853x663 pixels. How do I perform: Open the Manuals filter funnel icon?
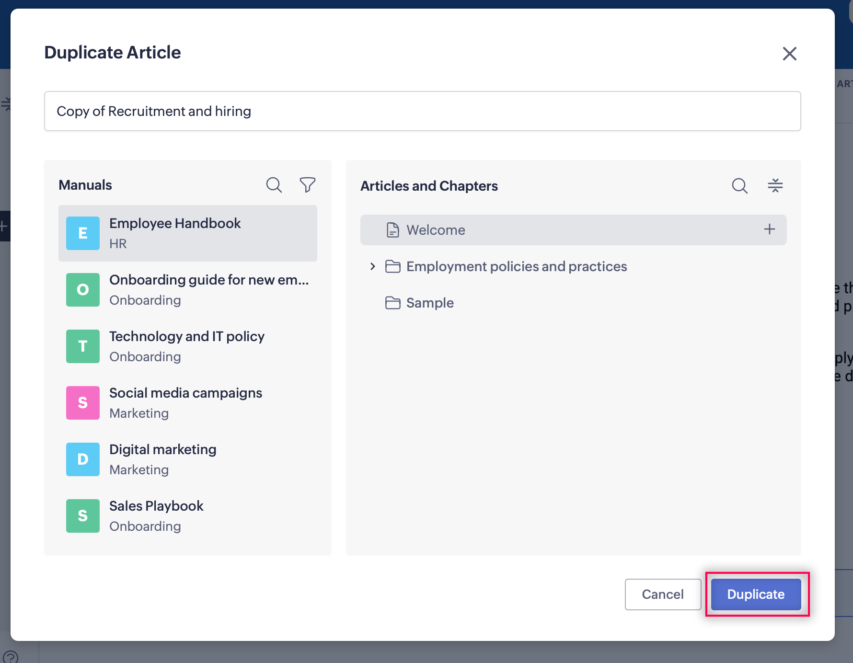point(307,185)
